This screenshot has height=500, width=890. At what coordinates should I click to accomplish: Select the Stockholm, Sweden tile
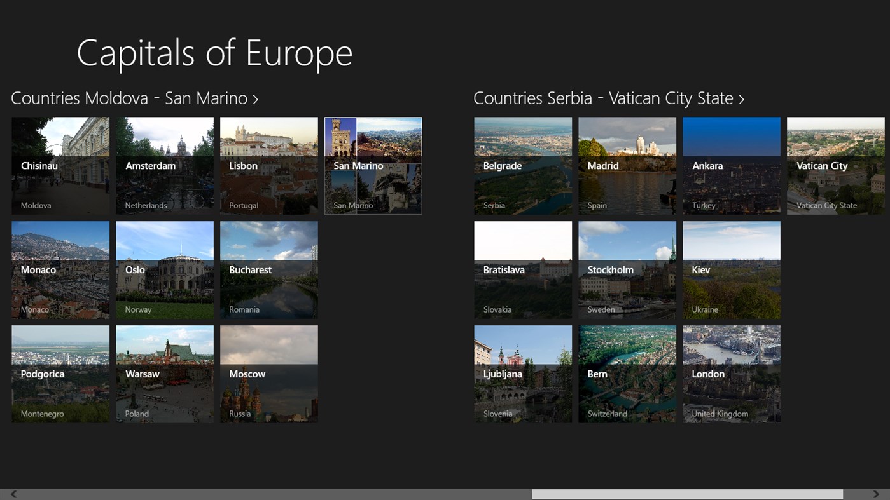click(627, 269)
